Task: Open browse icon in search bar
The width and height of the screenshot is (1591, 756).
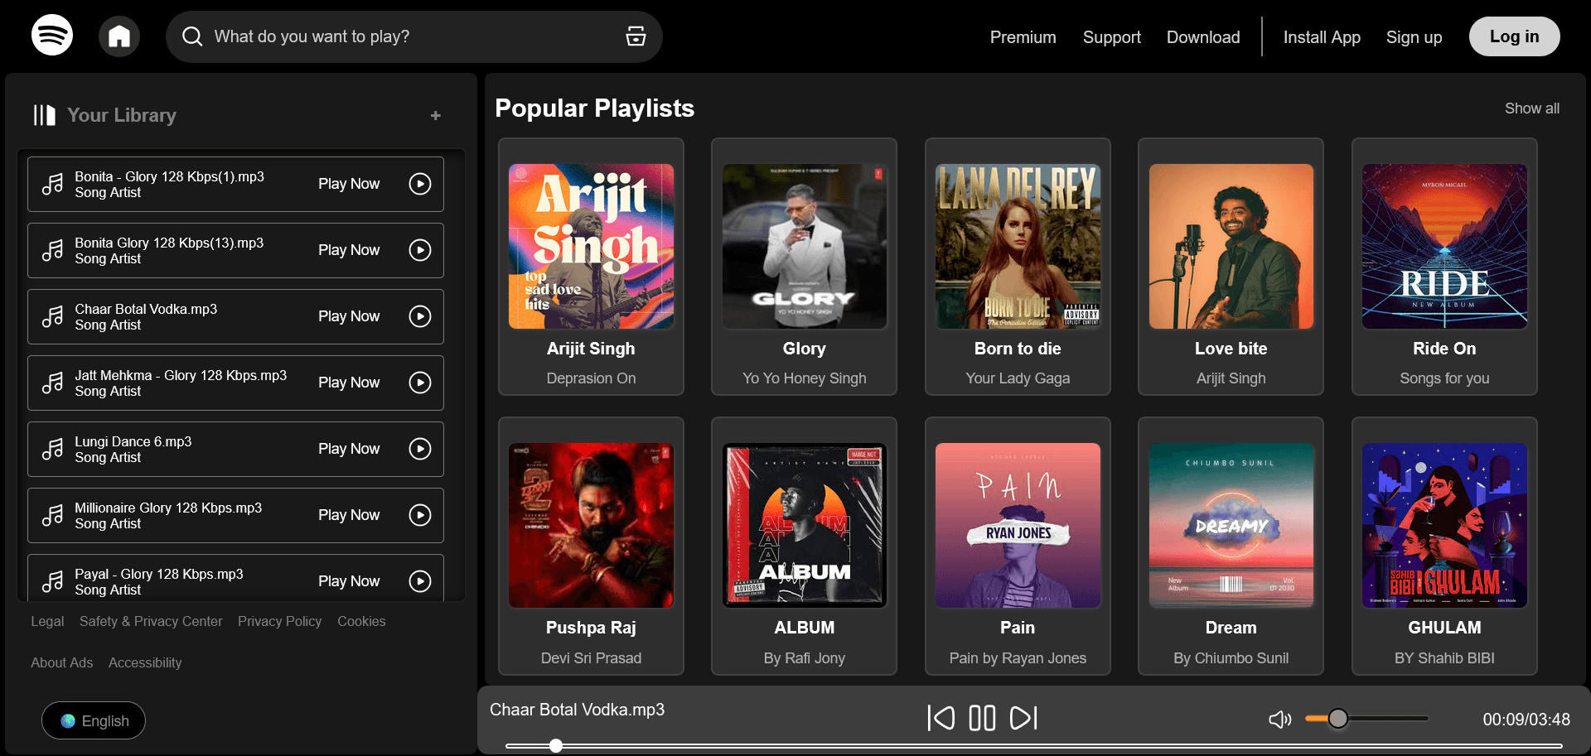Action: point(636,36)
